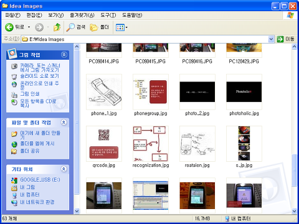Click the green Back arrow icon

(x=9, y=27)
